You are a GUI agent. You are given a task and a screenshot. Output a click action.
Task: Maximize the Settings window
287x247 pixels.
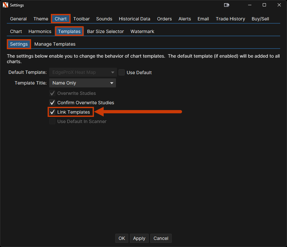[264, 5]
